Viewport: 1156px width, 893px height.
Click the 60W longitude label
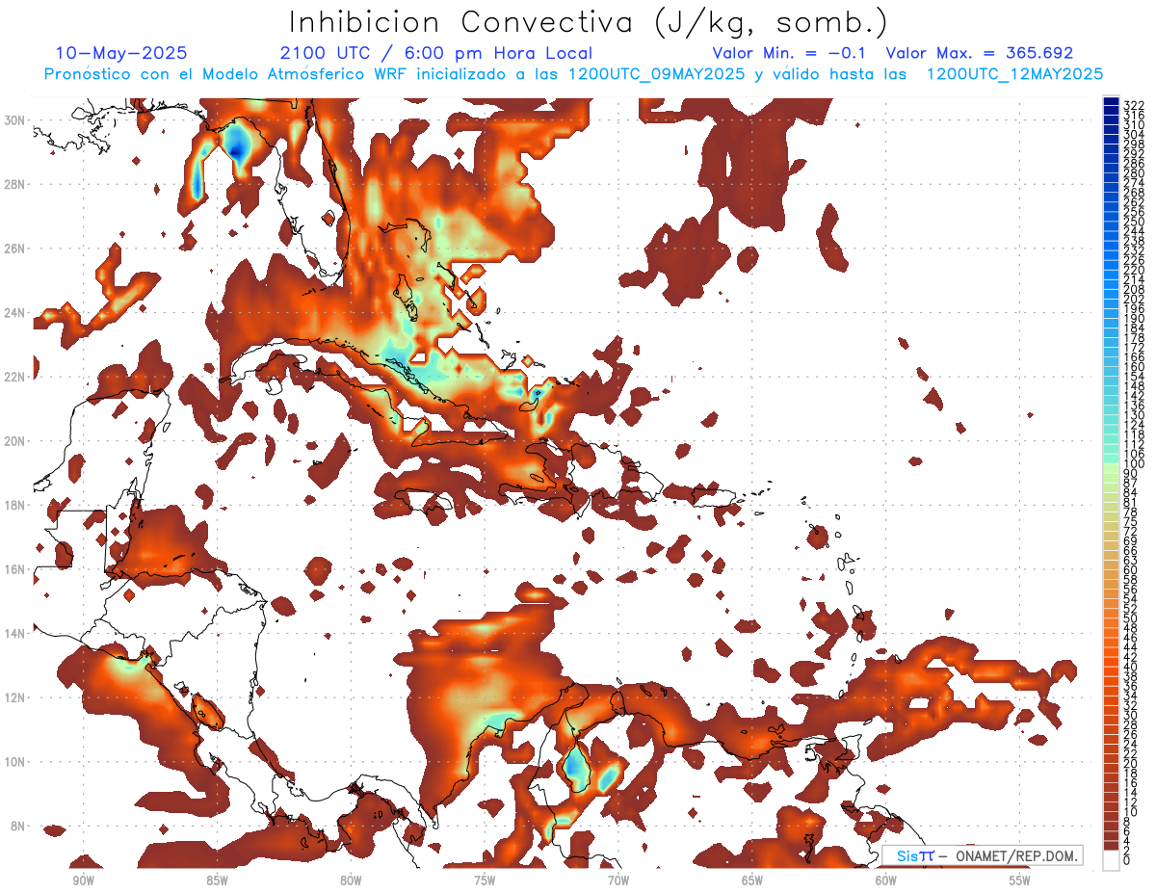pyautogui.click(x=886, y=880)
